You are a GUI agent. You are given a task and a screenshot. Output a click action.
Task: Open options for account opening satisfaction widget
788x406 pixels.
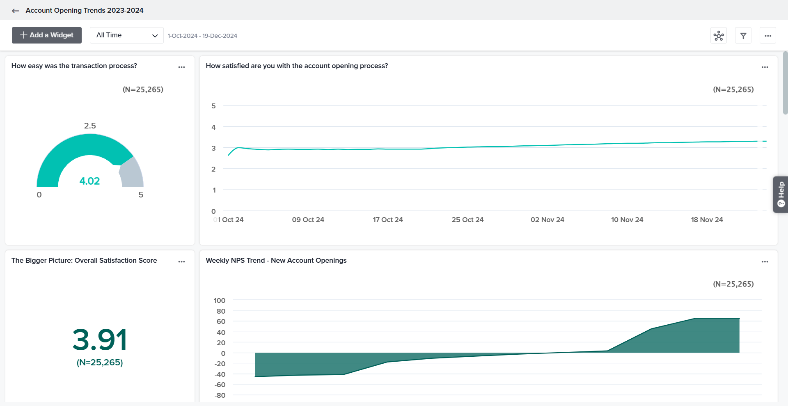click(765, 67)
